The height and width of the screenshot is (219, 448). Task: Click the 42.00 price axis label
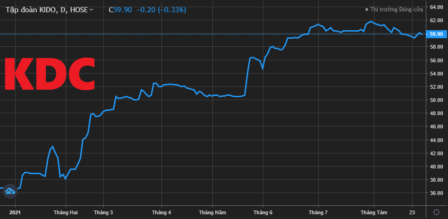tap(436, 153)
